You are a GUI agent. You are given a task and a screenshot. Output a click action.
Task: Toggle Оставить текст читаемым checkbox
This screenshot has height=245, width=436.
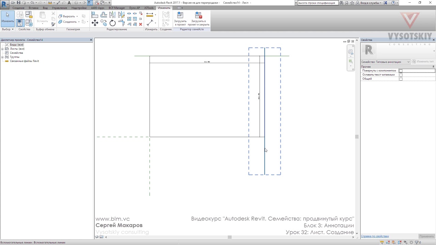[401, 75]
